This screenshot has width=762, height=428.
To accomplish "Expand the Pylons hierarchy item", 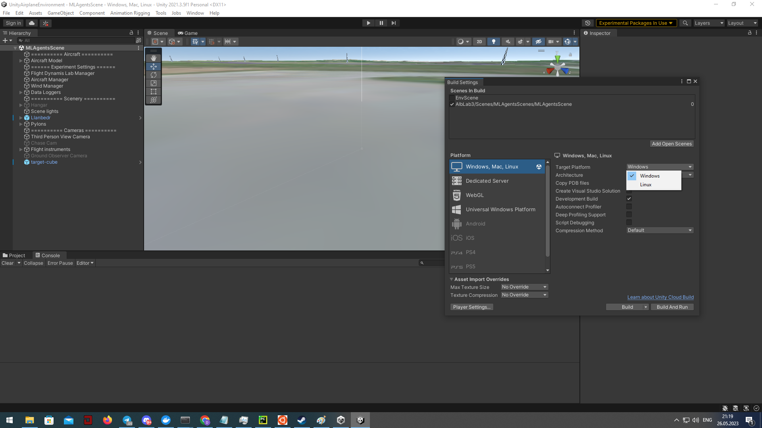I will click(21, 124).
